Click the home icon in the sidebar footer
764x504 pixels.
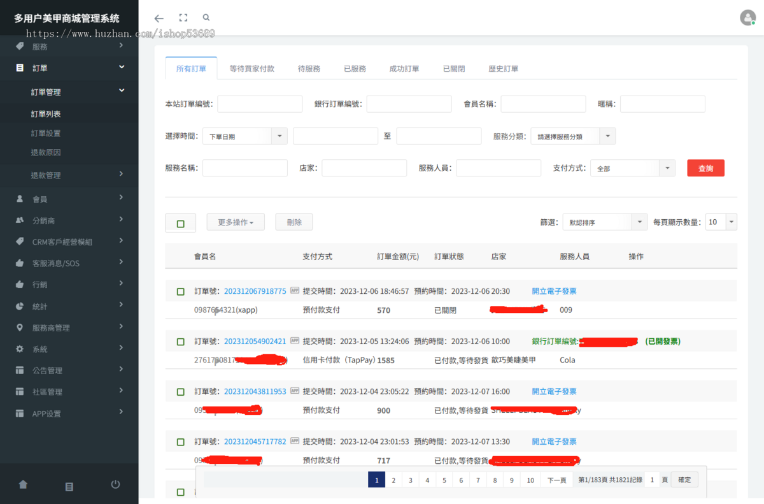click(23, 485)
